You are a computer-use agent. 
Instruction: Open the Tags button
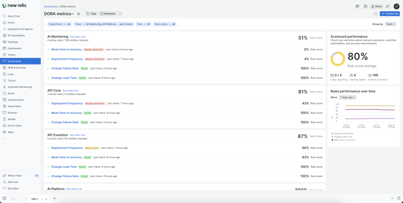91,13
